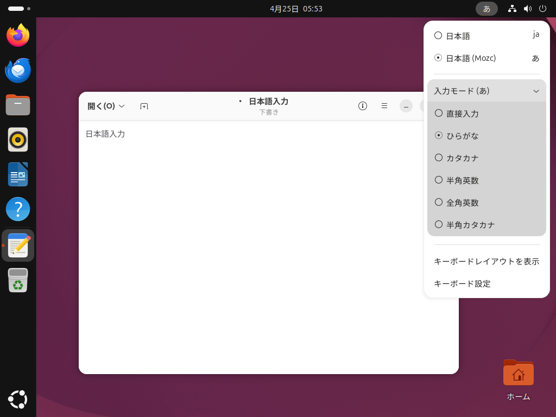Open Thunderbird mail from the dock
Screen dimensions: 556x417
[18, 70]
